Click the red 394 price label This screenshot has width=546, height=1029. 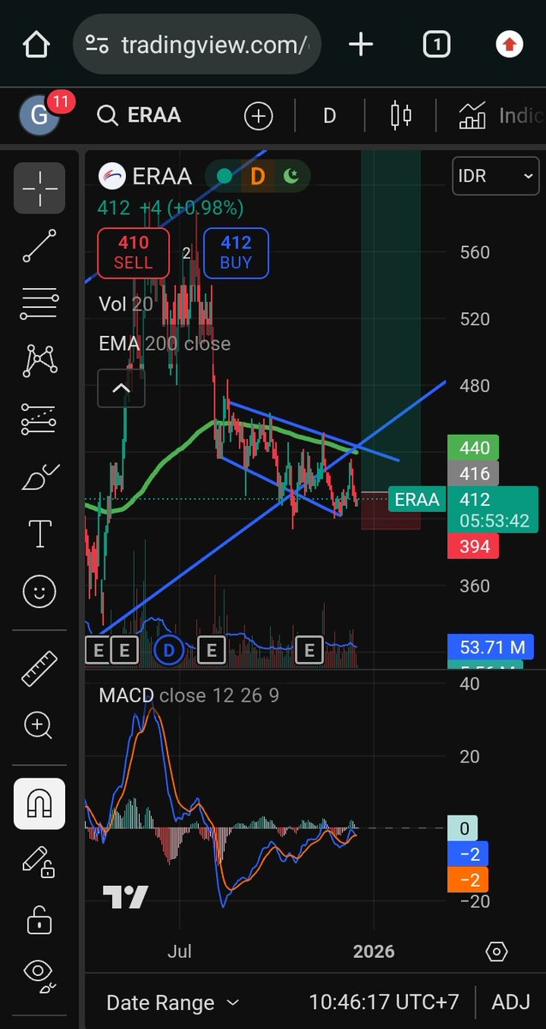point(474,546)
